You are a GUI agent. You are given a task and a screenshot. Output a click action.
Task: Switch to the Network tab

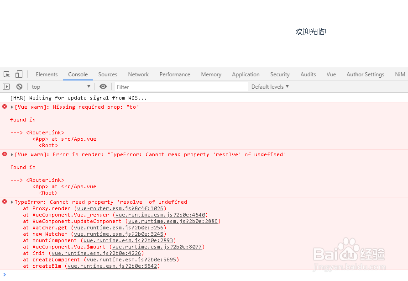point(138,74)
